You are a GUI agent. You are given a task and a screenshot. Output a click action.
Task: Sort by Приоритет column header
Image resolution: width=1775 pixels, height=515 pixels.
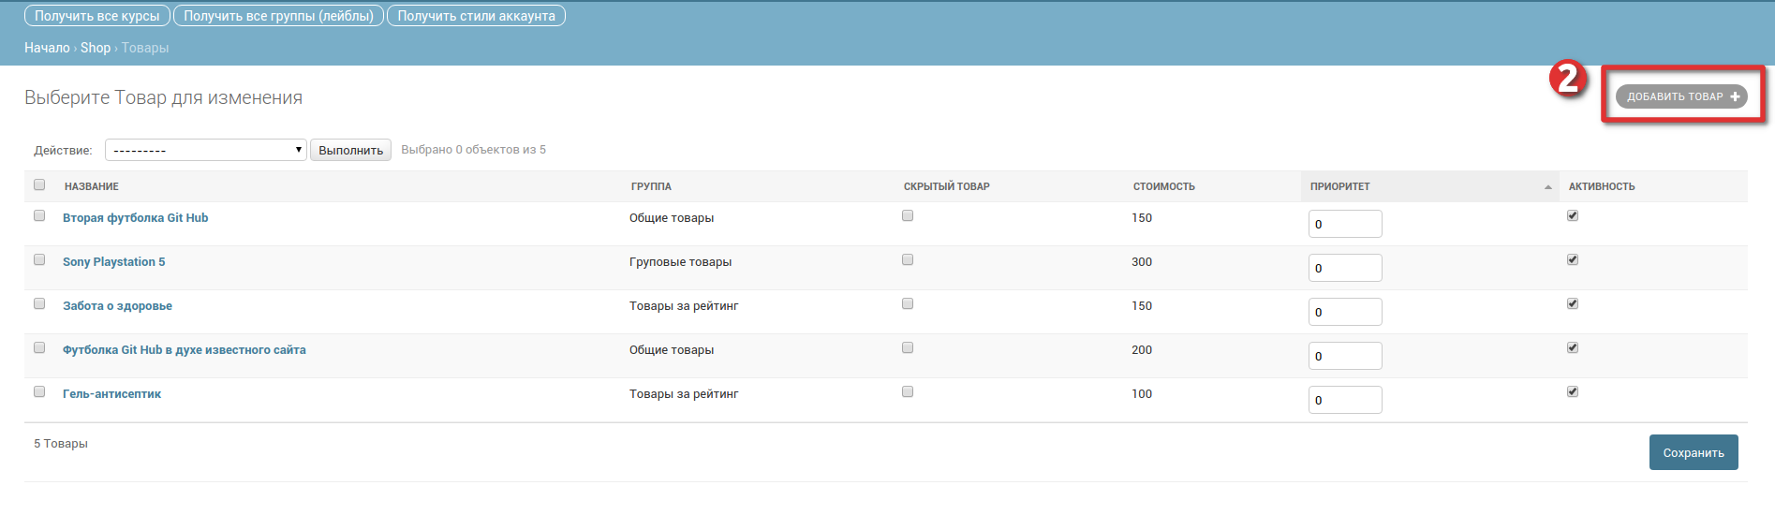tap(1339, 186)
